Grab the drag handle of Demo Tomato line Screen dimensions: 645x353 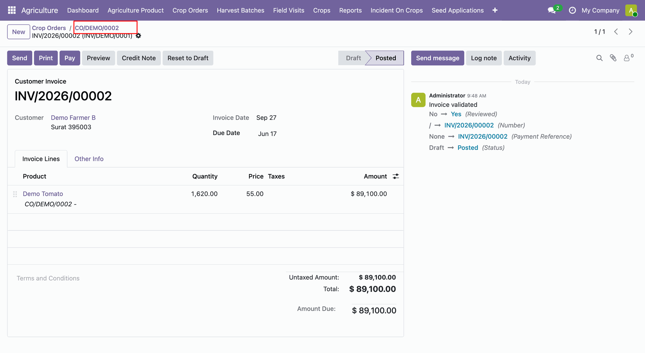pos(15,194)
